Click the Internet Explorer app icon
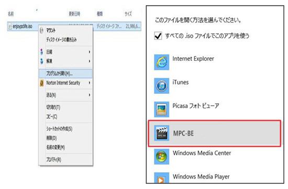Screen dimensions: 288x189 tap(161, 62)
